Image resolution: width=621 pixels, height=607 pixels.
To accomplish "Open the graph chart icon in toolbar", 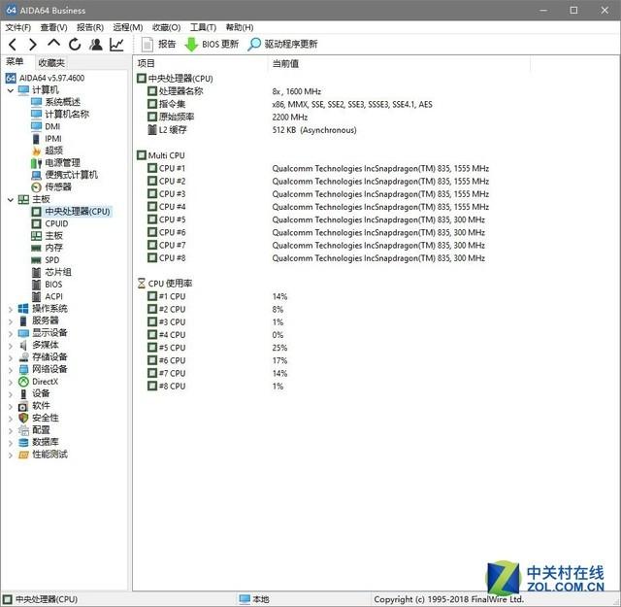I will coord(116,45).
